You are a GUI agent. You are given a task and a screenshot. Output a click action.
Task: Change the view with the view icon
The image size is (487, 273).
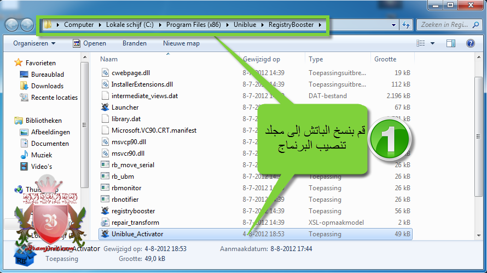(421, 43)
